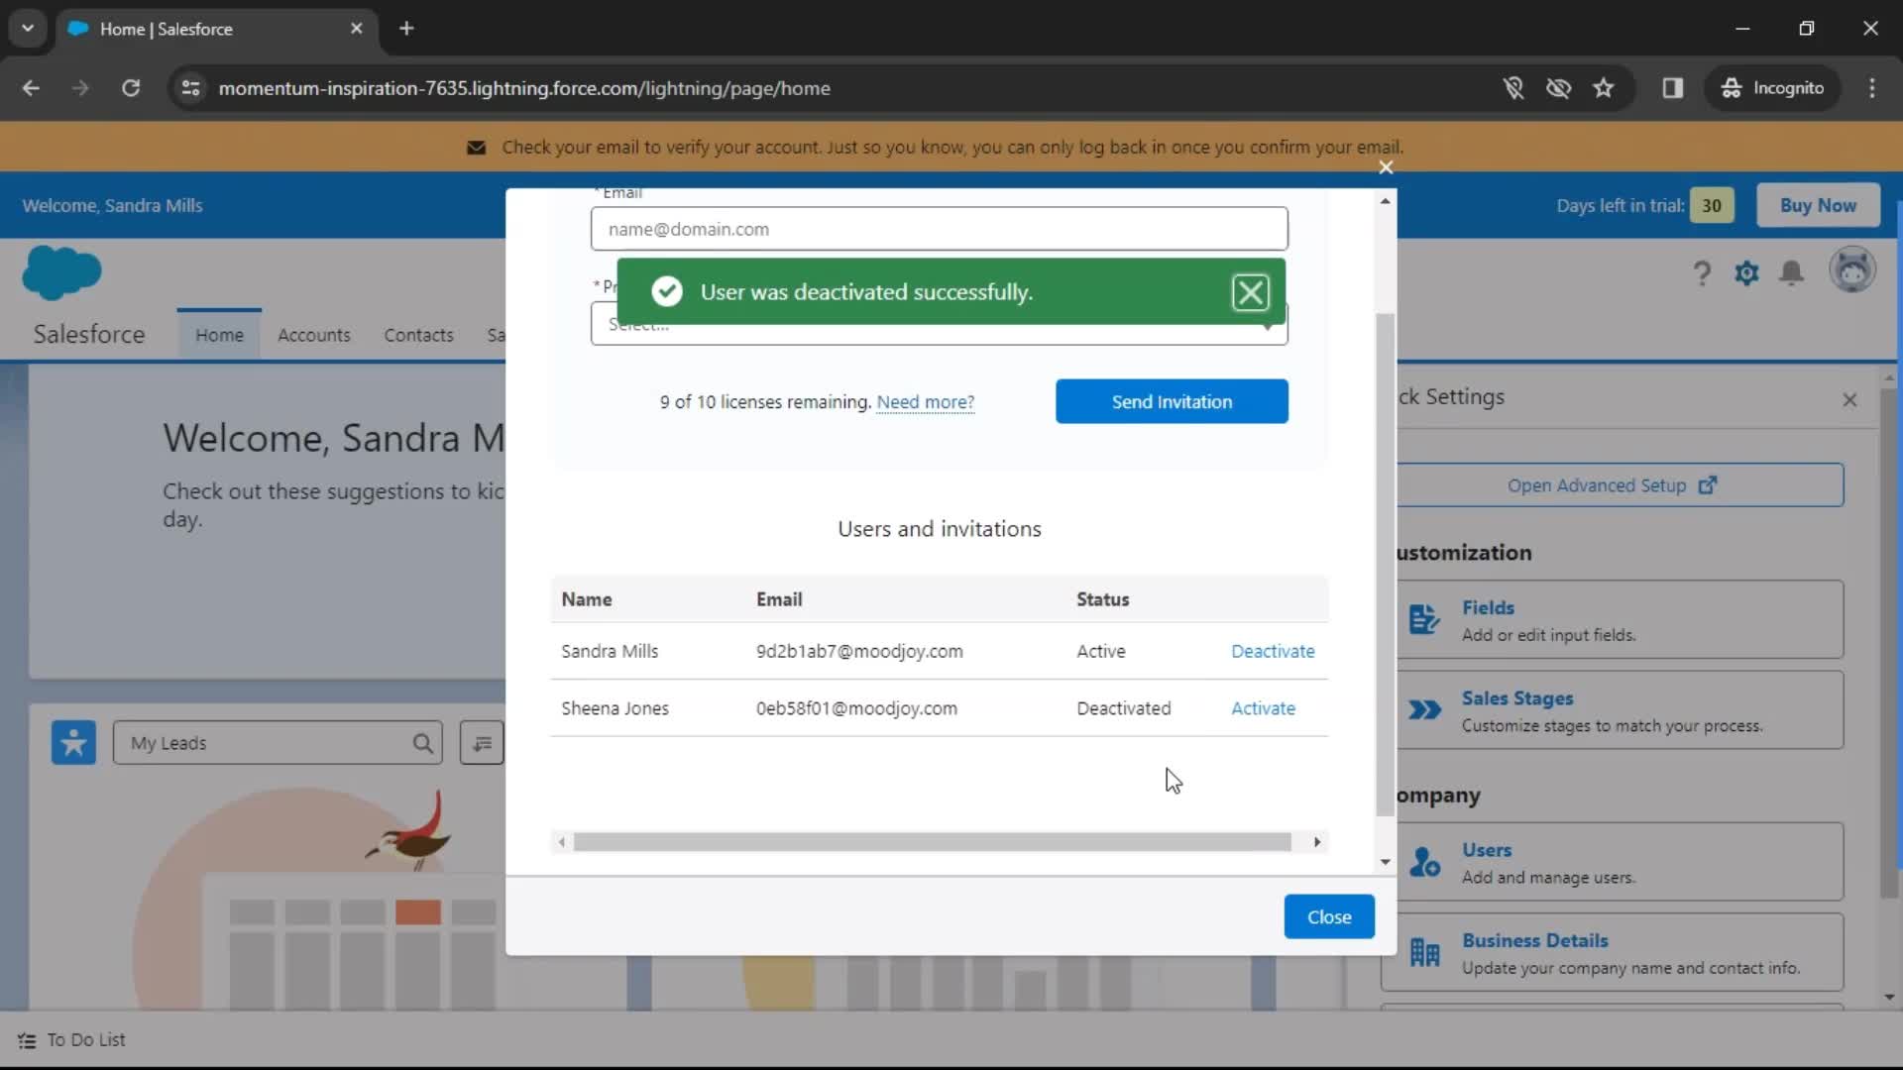Switch to the Home tab
The width and height of the screenshot is (1903, 1070).
tap(219, 335)
